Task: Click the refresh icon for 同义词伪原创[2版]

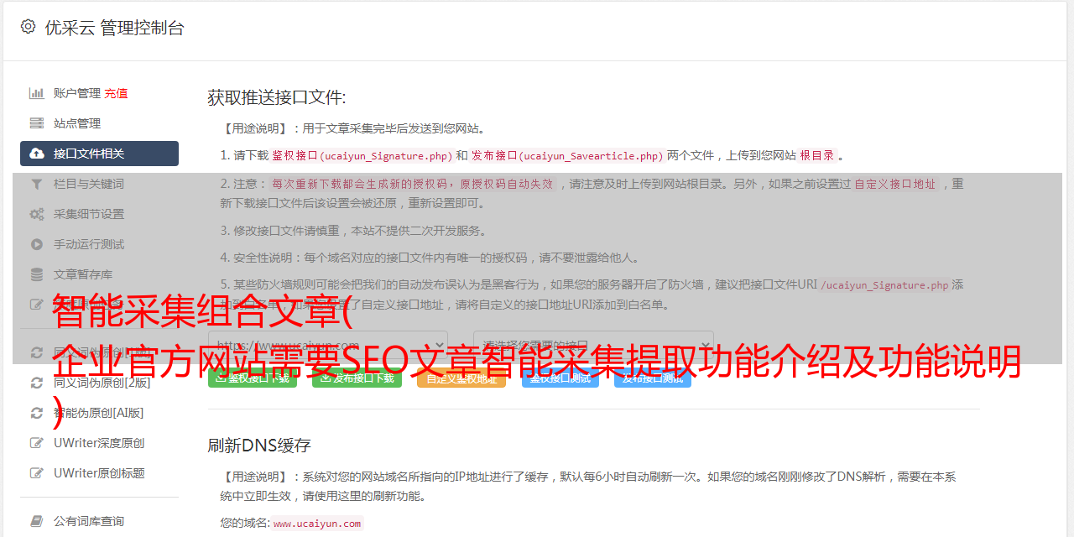Action: click(x=37, y=383)
